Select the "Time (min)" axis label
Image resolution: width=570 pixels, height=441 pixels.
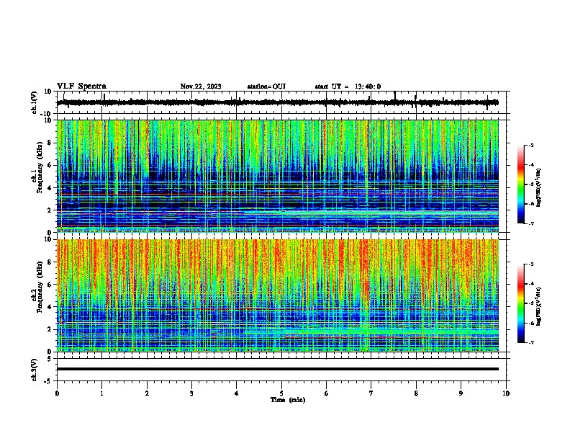tap(288, 400)
